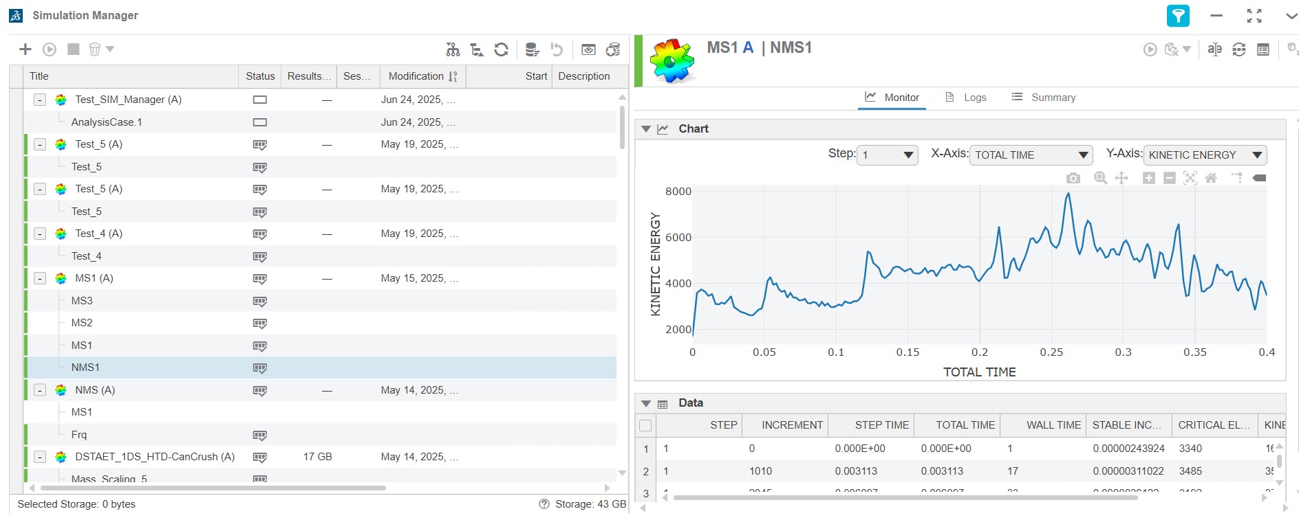Collapse the NMS (A) tree node
The width and height of the screenshot is (1299, 520).
point(40,390)
